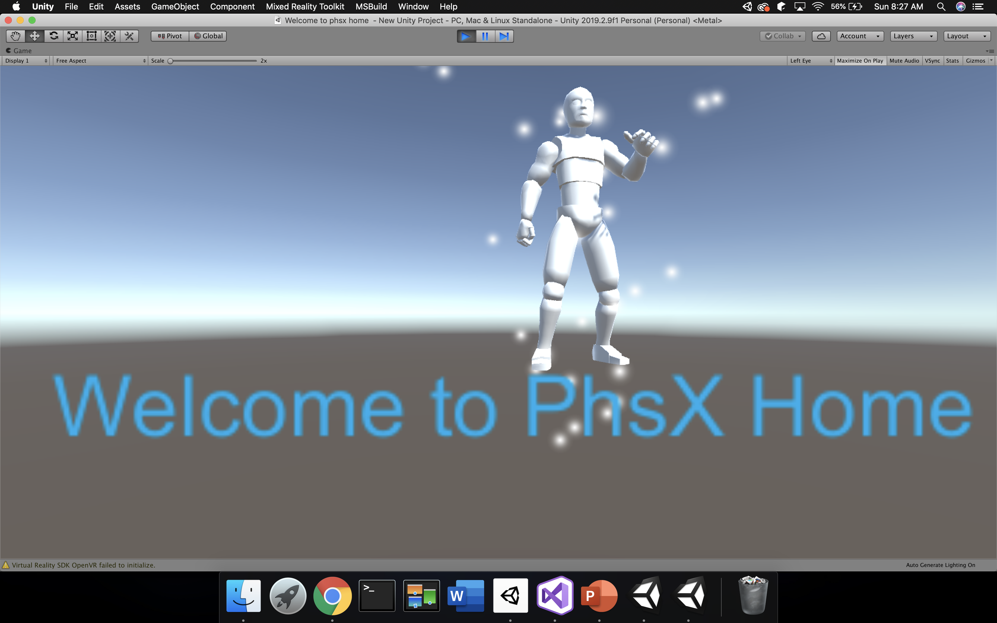Click the Pause playback button

tap(485, 36)
